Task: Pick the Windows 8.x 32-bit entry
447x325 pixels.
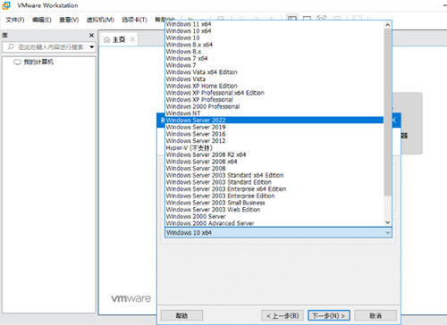Action: 274,52
